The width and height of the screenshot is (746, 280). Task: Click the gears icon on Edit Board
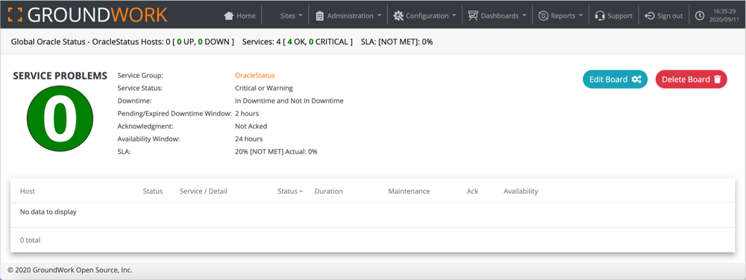[636, 79]
